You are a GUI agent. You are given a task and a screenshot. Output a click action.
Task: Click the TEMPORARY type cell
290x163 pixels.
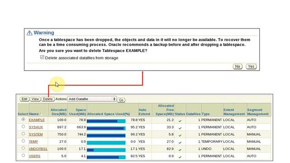pos(212,142)
